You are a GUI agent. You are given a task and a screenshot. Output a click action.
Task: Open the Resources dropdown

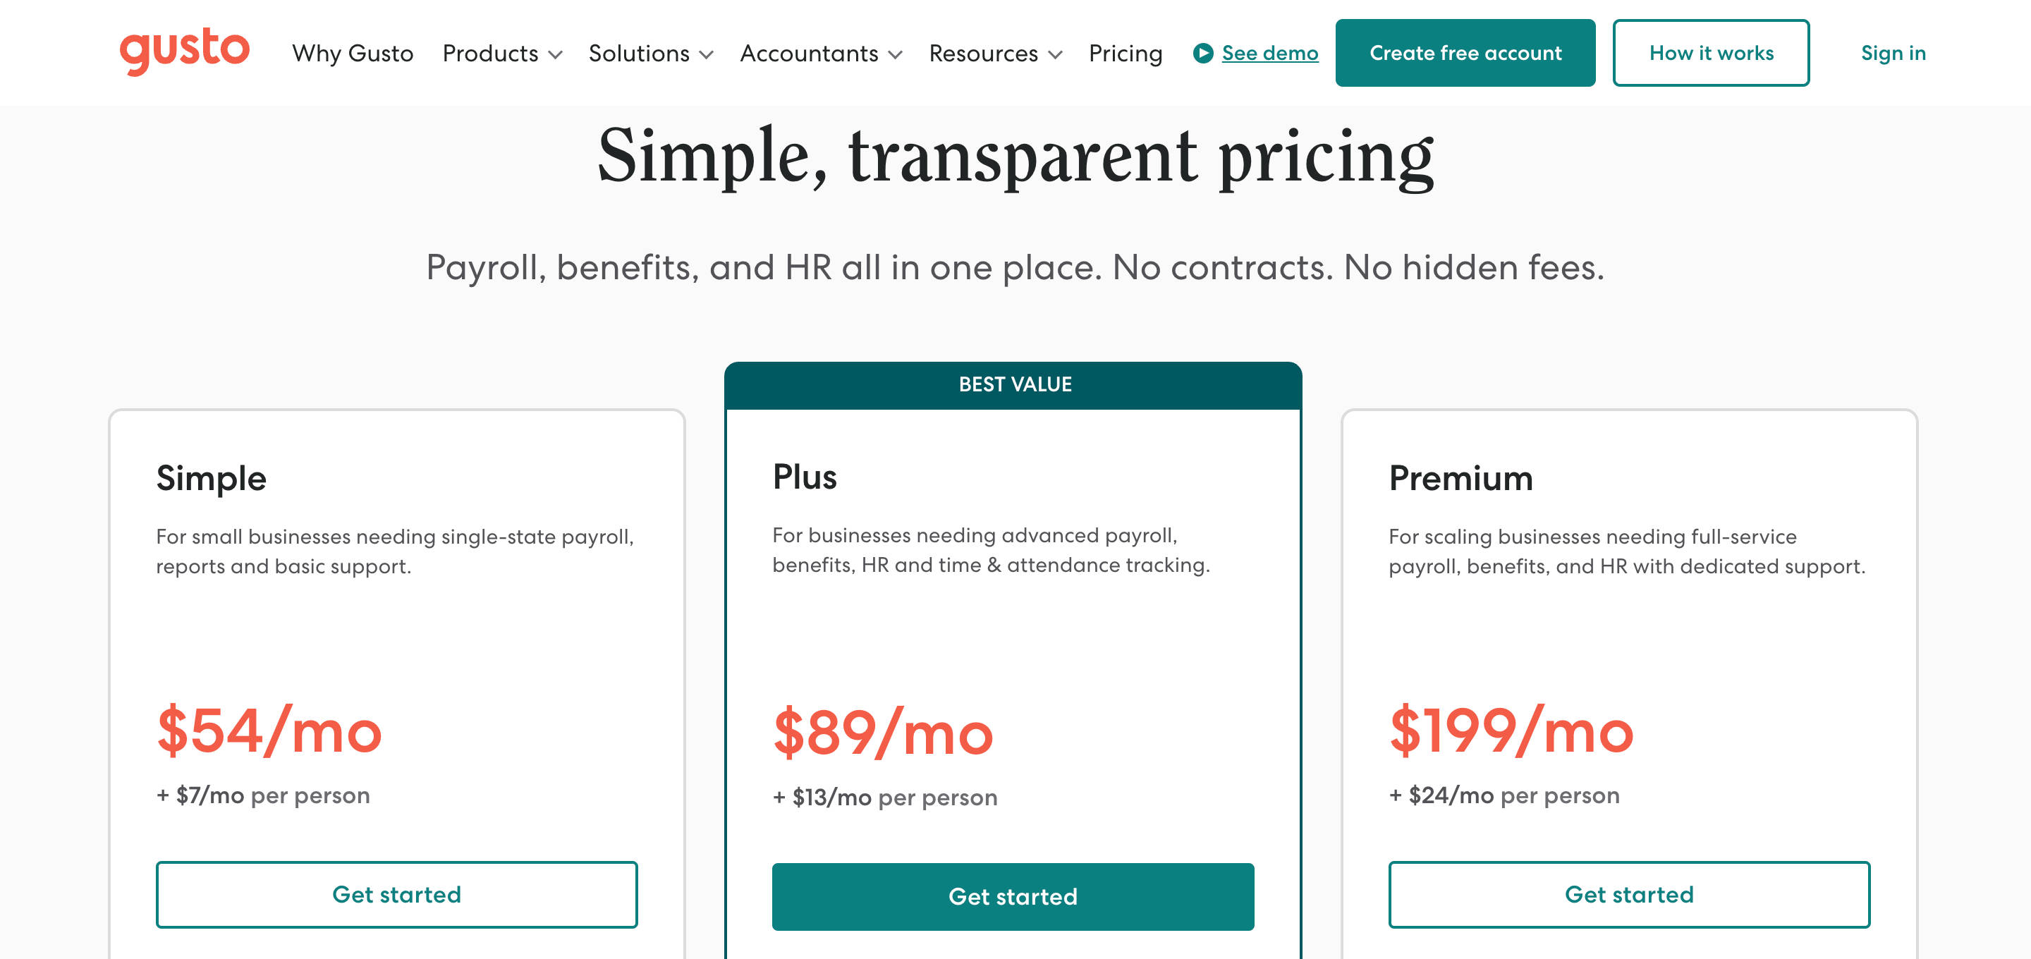point(995,53)
